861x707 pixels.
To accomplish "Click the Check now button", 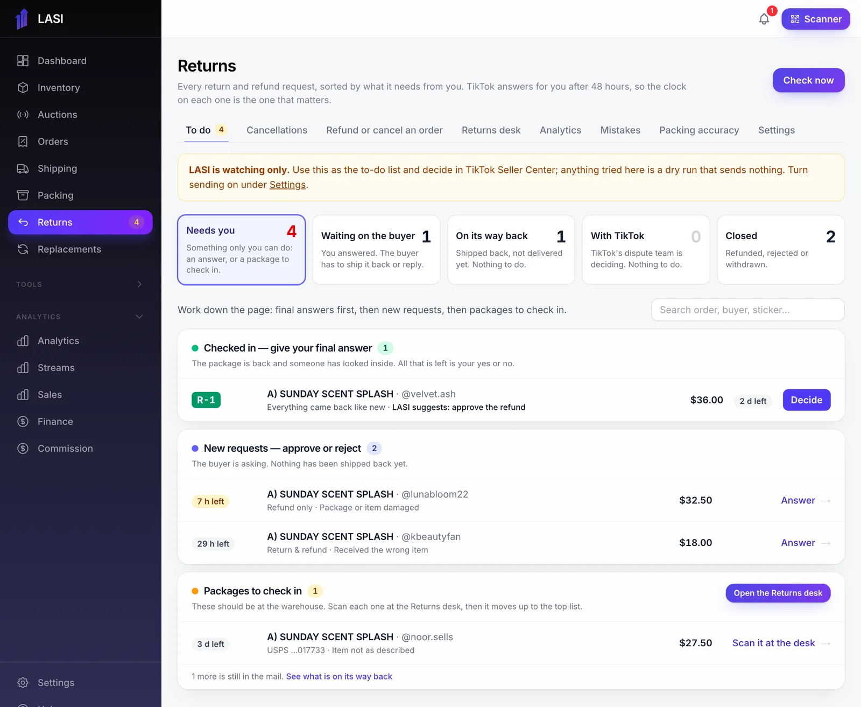I will pos(808,80).
